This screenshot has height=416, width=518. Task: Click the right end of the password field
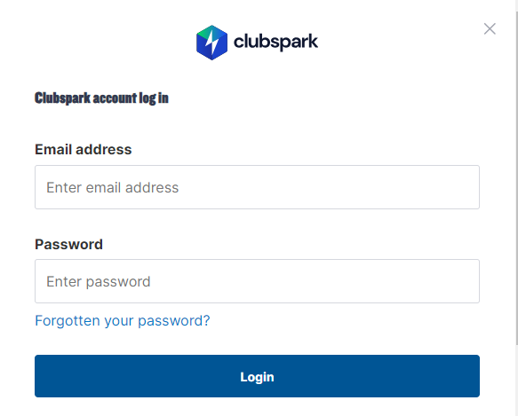[467, 281]
